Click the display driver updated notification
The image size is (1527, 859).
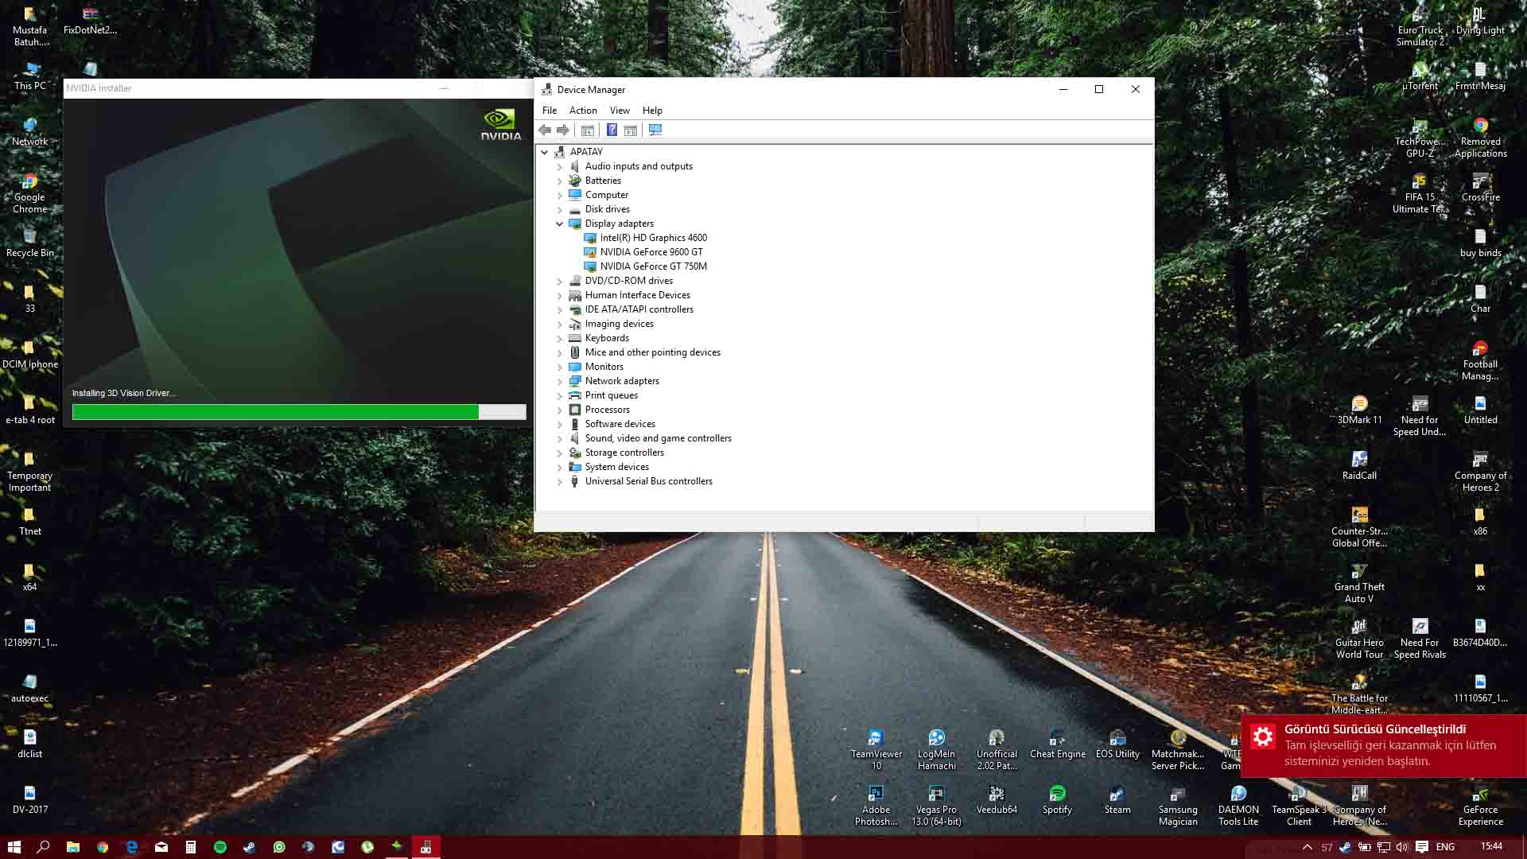click(1384, 745)
